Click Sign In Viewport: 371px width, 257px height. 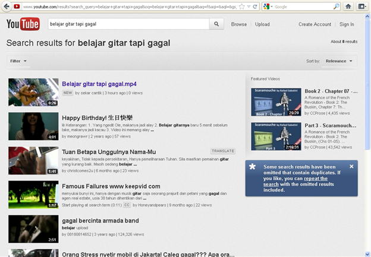click(x=347, y=24)
